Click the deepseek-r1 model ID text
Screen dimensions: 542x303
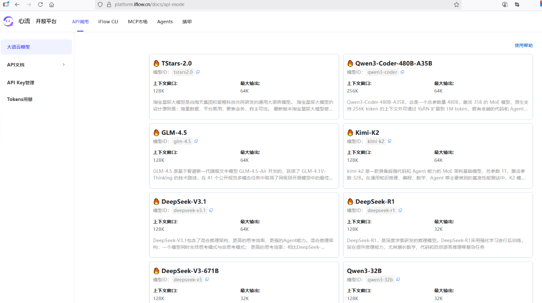pyautogui.click(x=382, y=210)
